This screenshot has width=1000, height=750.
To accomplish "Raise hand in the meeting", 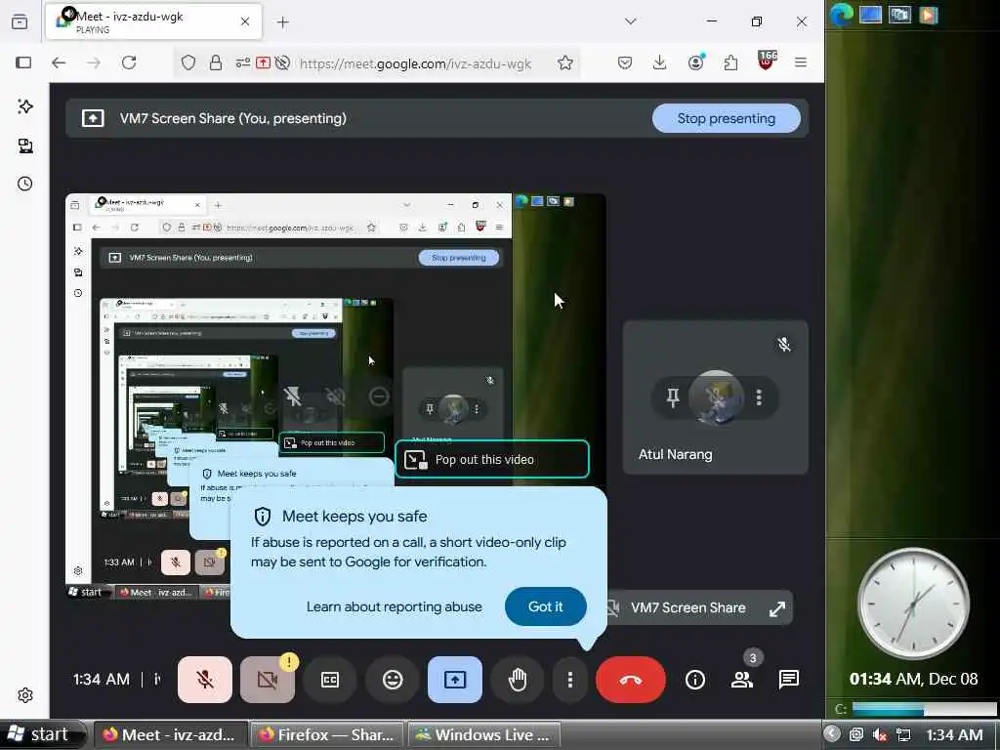I will coord(518,680).
